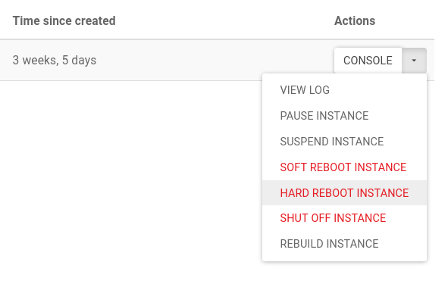The image size is (448, 284).
Task: Choose PAUSE INSTANCE in the dropdown
Action: point(344,116)
